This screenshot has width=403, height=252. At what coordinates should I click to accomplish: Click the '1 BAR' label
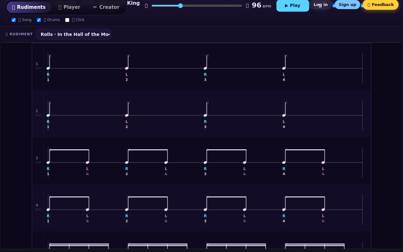(38, 66)
